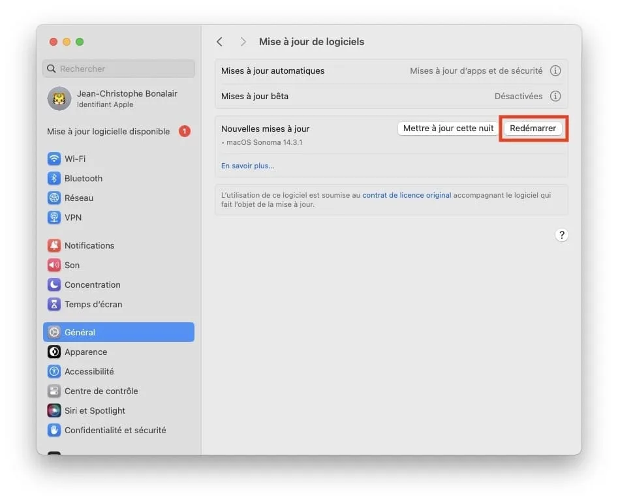
Task: Click info icon for Mises à jour automatiques
Action: tap(555, 71)
